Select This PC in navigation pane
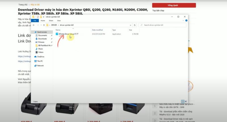 (x=40, y=61)
